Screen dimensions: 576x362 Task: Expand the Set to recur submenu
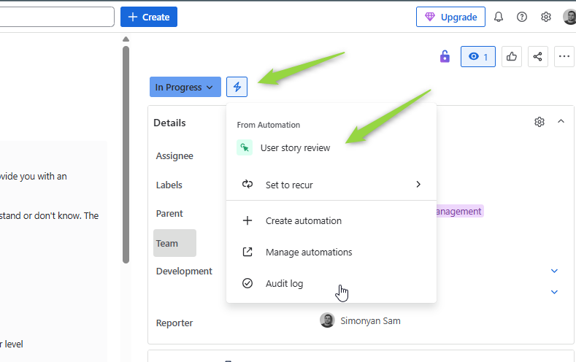coord(331,185)
